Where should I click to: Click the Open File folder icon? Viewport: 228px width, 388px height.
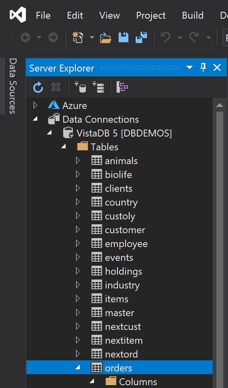[105, 38]
